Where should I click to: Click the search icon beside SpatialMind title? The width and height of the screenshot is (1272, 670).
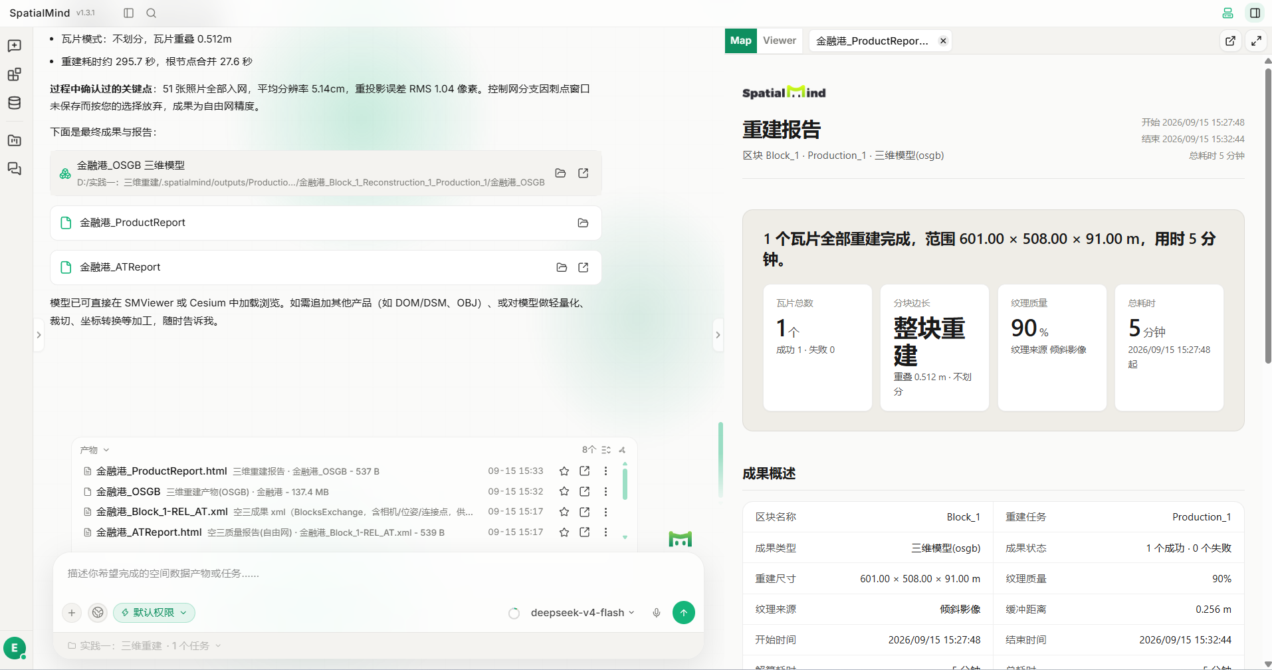pyautogui.click(x=152, y=13)
